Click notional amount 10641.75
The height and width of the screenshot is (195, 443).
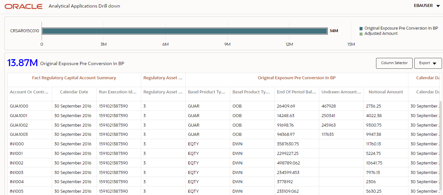tap(374, 163)
